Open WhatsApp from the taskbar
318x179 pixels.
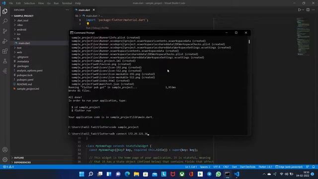tap(218, 174)
